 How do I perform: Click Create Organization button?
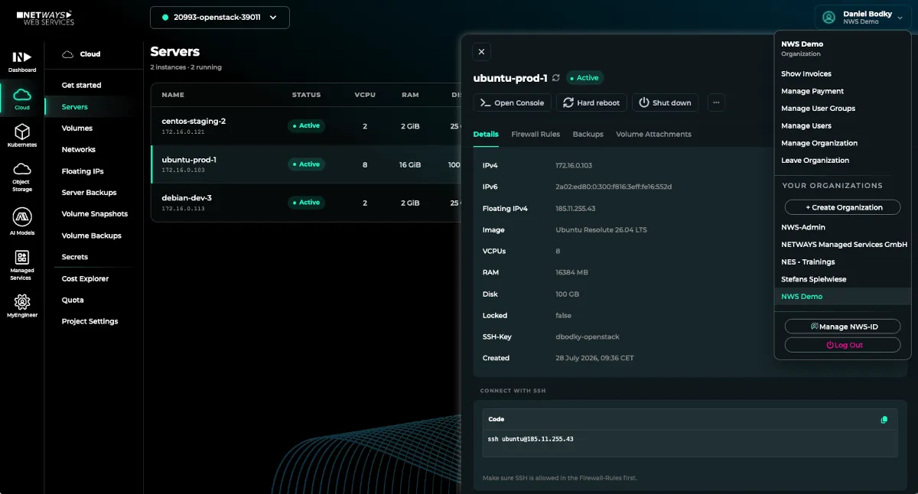coord(842,207)
